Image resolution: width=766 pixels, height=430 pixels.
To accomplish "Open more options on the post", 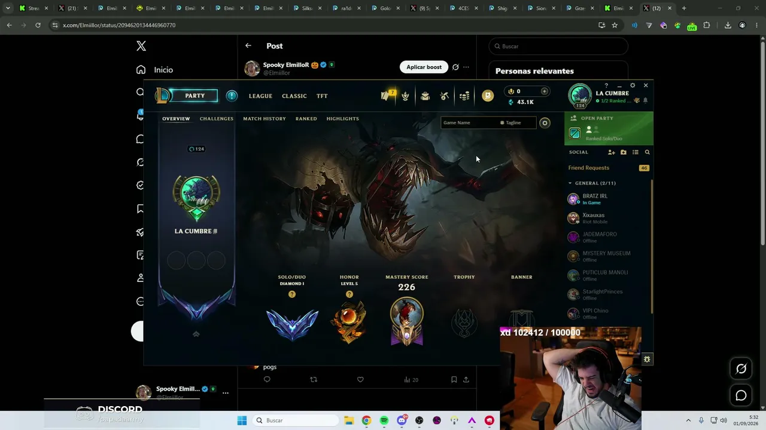I will coord(466,67).
